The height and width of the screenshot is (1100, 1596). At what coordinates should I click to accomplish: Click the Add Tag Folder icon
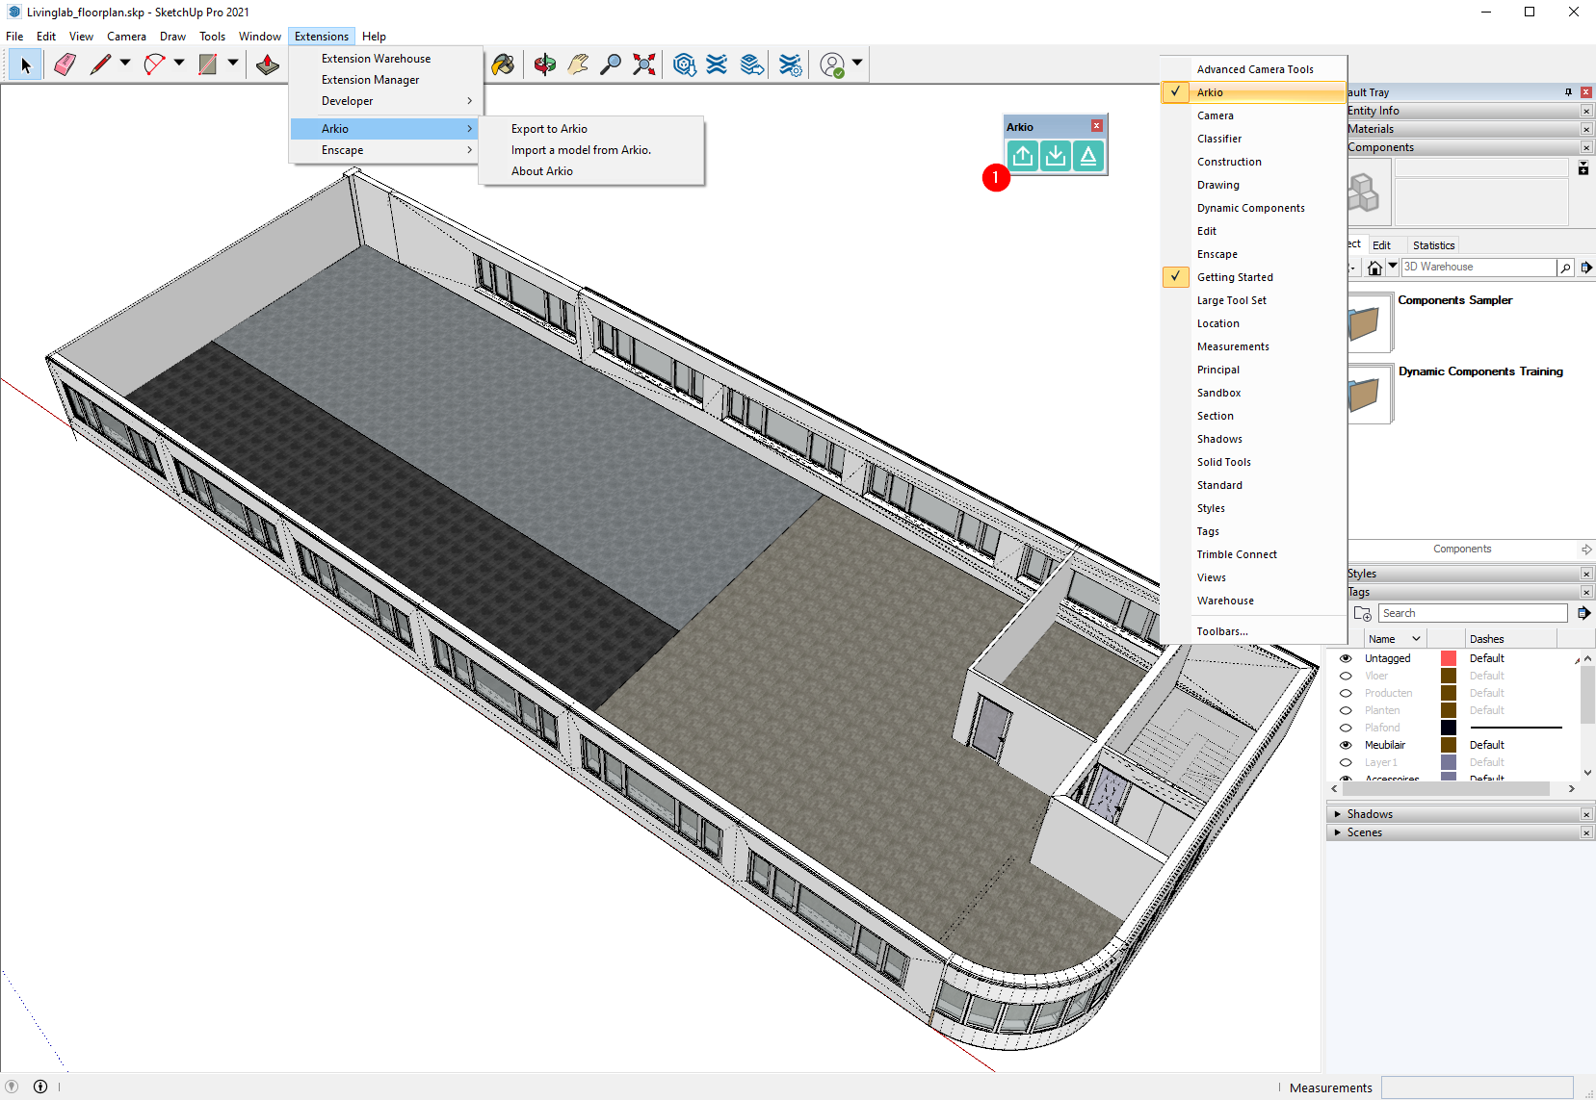coord(1362,613)
